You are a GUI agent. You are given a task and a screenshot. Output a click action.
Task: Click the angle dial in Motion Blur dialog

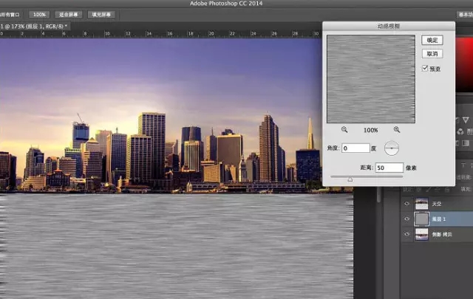[x=391, y=148]
